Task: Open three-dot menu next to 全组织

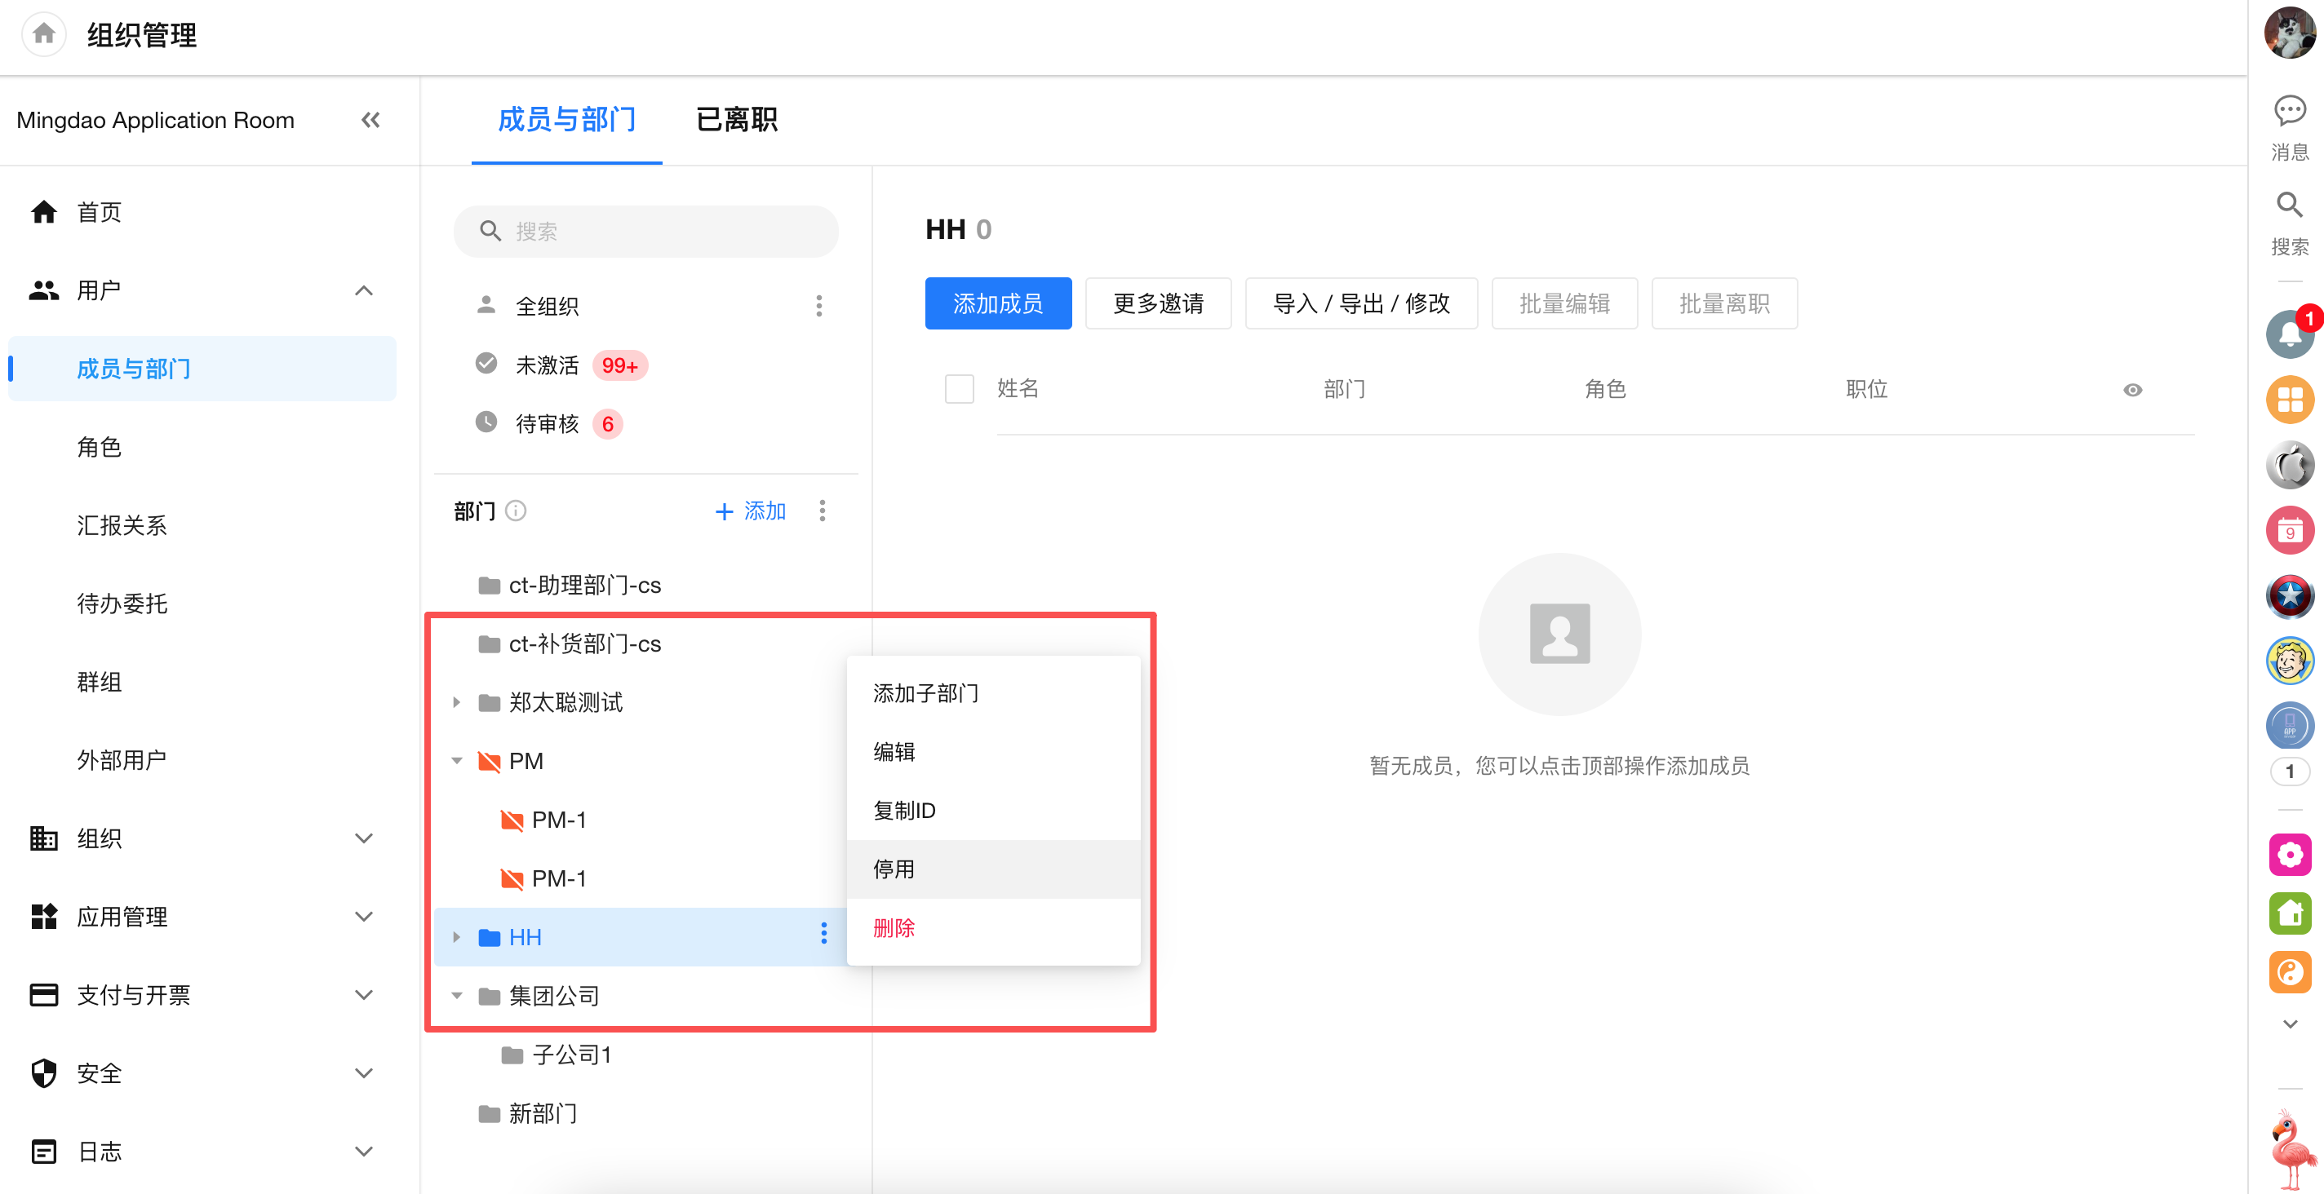Action: point(818,306)
